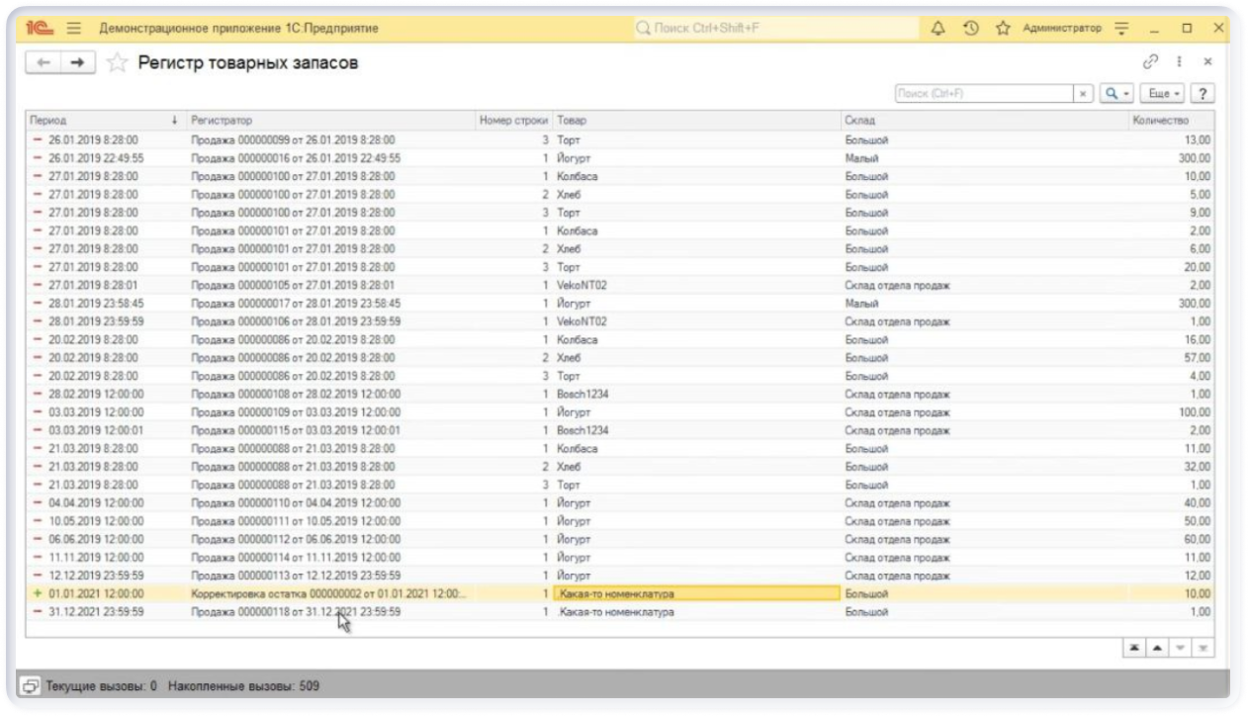Open favorites star in title bar

pos(1003,28)
